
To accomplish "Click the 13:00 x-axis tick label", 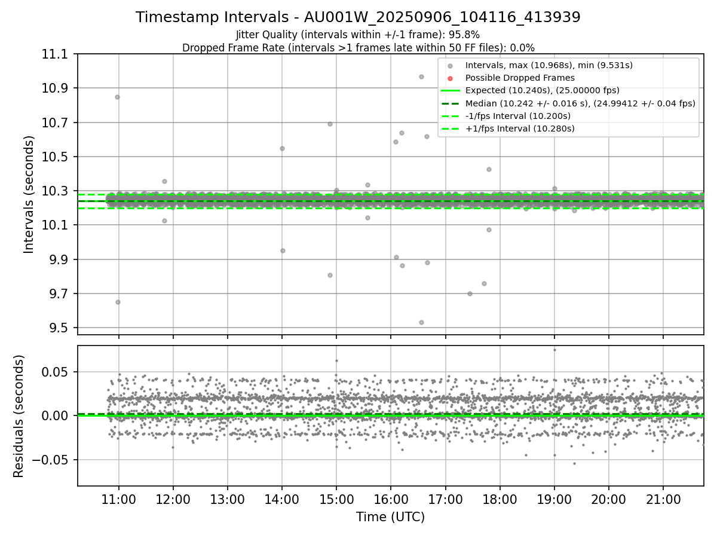I will click(x=227, y=499).
